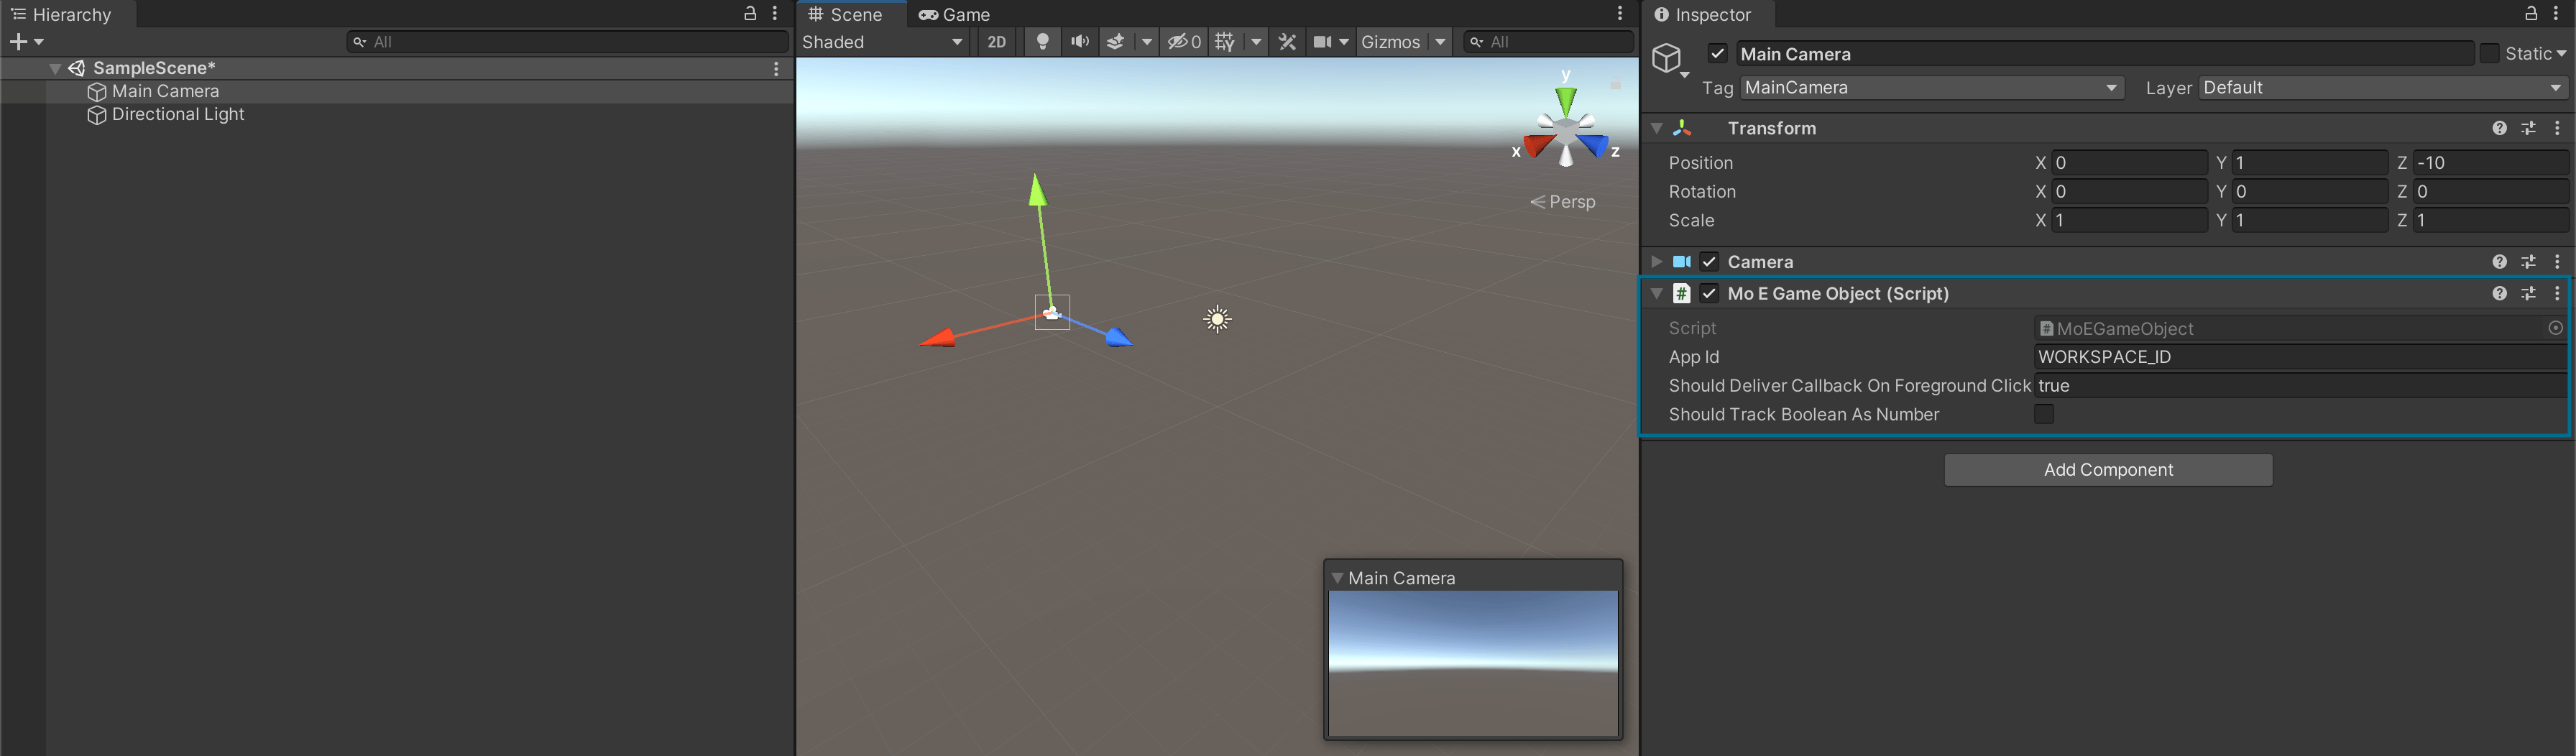Toggle Main Camera active checkbox
The width and height of the screenshot is (2576, 756).
click(x=1718, y=54)
